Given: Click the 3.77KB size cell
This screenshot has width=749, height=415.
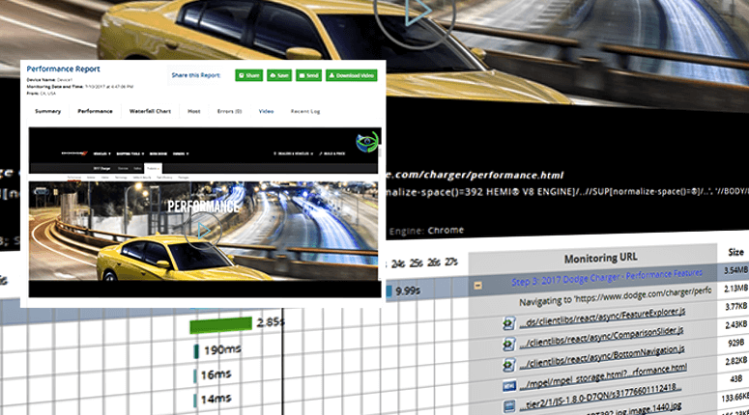Looking at the screenshot, I should 736,307.
